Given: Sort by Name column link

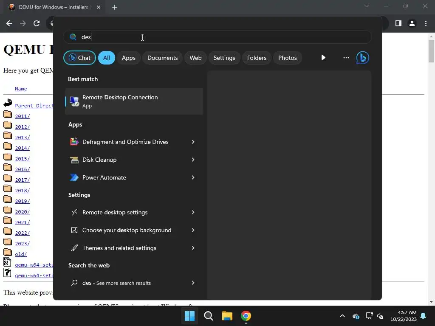Looking at the screenshot, I should (x=21, y=89).
